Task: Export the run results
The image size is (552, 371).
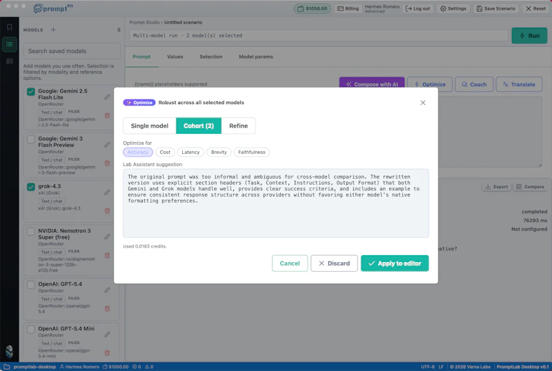Action: coord(496,187)
